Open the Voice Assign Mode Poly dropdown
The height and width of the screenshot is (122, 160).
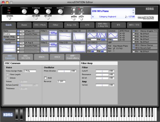pyautogui.click(x=30, y=71)
